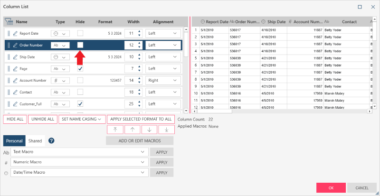Expand the Numeric Macro dropdown

coord(142,162)
